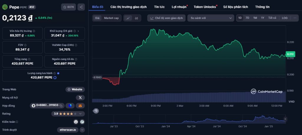
Task: Click Chế độ xem giao dịch button
Action: coord(166,18)
